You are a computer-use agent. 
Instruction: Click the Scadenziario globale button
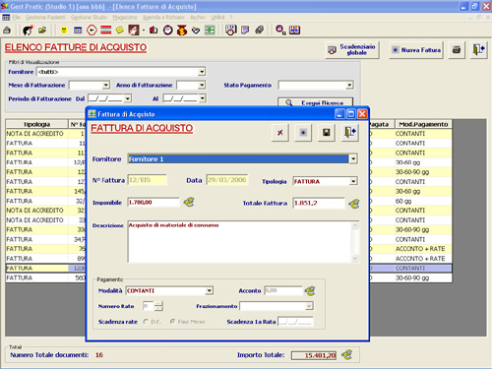pos(352,50)
